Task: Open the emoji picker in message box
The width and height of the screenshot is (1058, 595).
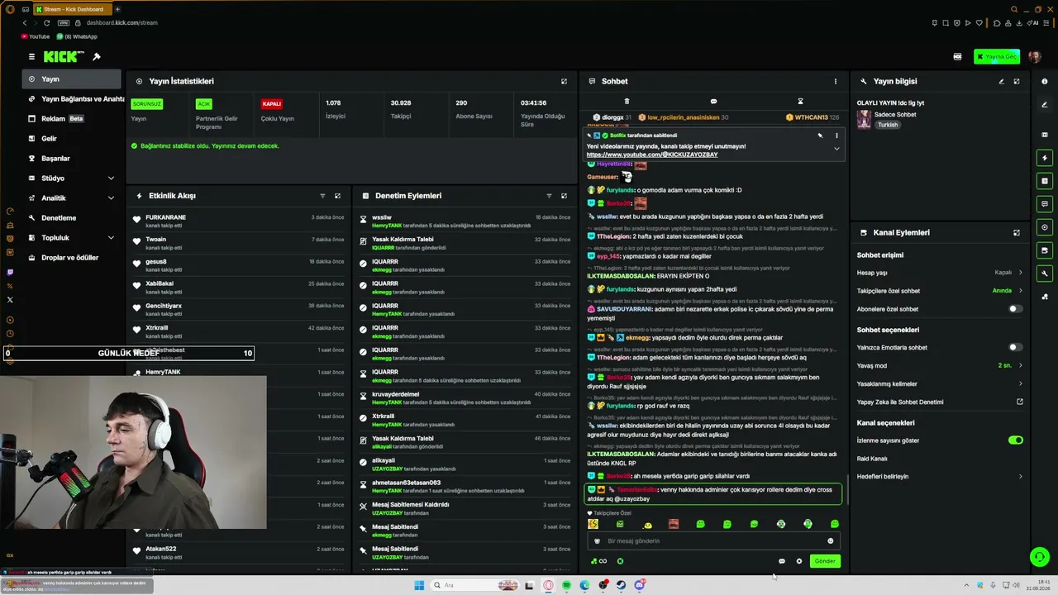Action: pyautogui.click(x=831, y=541)
